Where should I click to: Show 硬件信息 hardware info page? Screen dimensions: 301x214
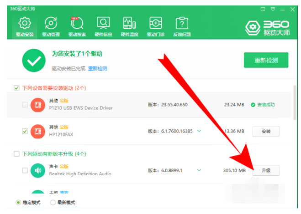click(103, 26)
